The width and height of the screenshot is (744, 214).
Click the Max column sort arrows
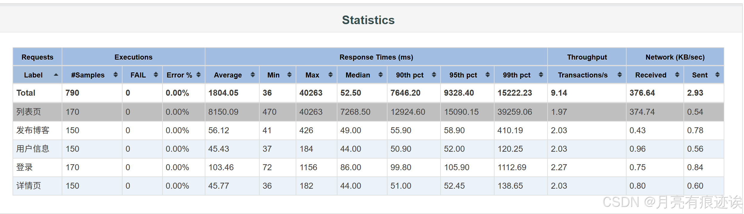pyautogui.click(x=330, y=75)
